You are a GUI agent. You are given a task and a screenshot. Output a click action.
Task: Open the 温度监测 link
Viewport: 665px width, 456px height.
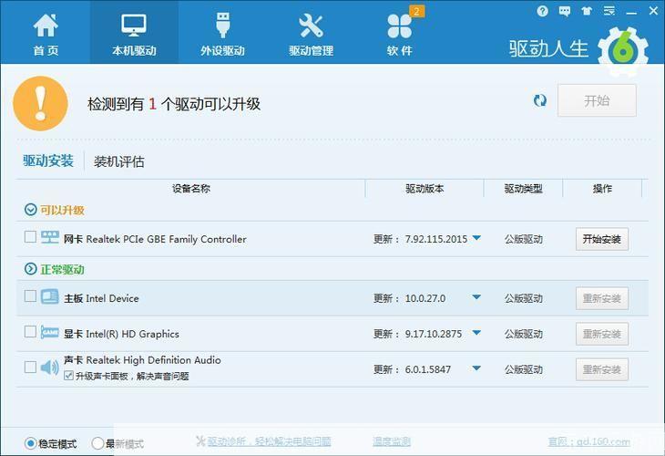point(392,441)
